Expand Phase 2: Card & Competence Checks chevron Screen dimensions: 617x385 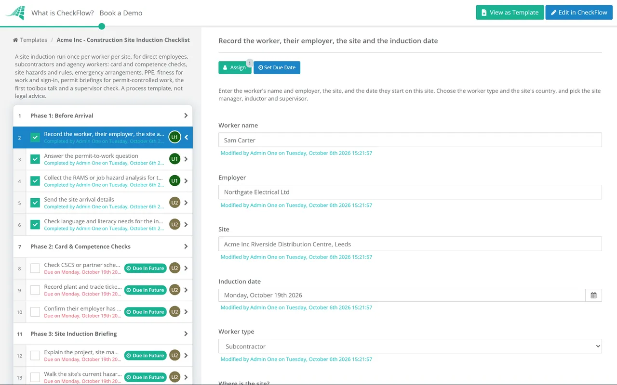(186, 246)
